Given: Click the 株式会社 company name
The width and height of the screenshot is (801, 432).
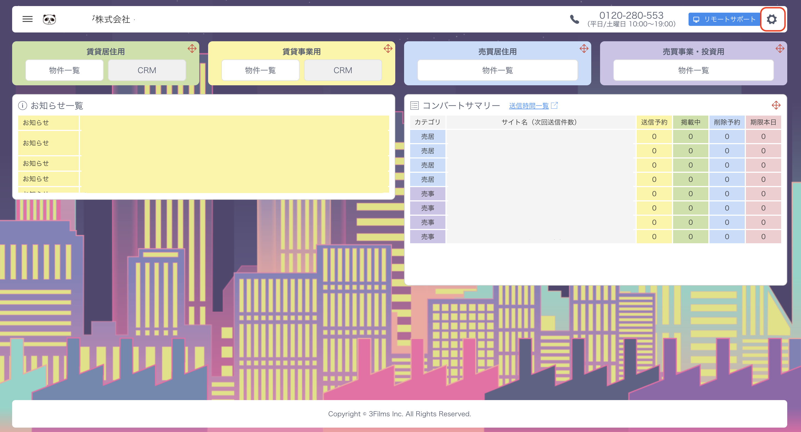Looking at the screenshot, I should click(x=112, y=19).
